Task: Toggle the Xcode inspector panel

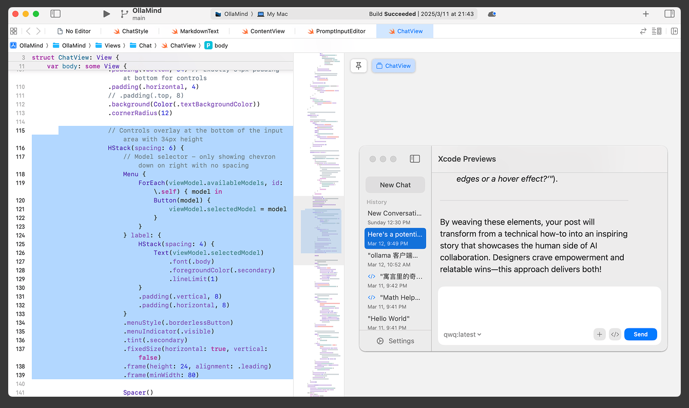Action: [669, 14]
